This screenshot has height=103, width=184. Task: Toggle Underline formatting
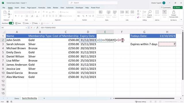[x=22, y=16]
